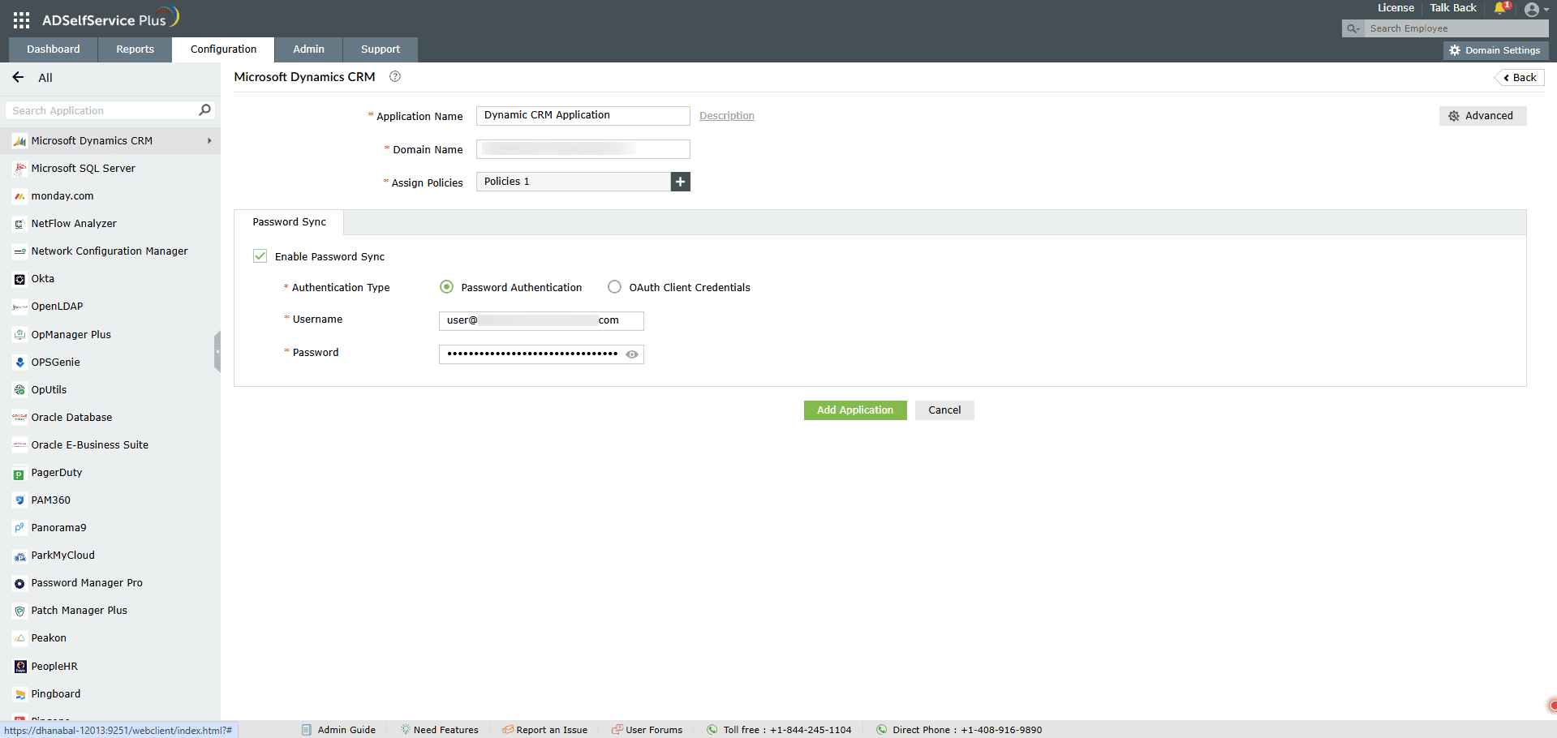
Task: Switch to the Password Sync tab
Action: tap(288, 221)
